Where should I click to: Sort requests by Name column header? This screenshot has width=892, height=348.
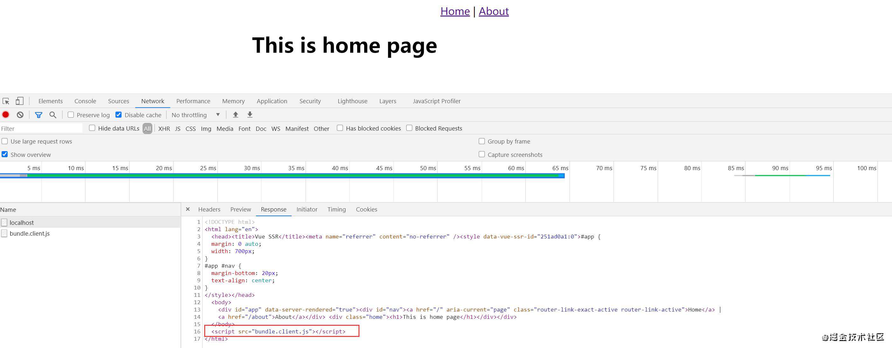90,210
